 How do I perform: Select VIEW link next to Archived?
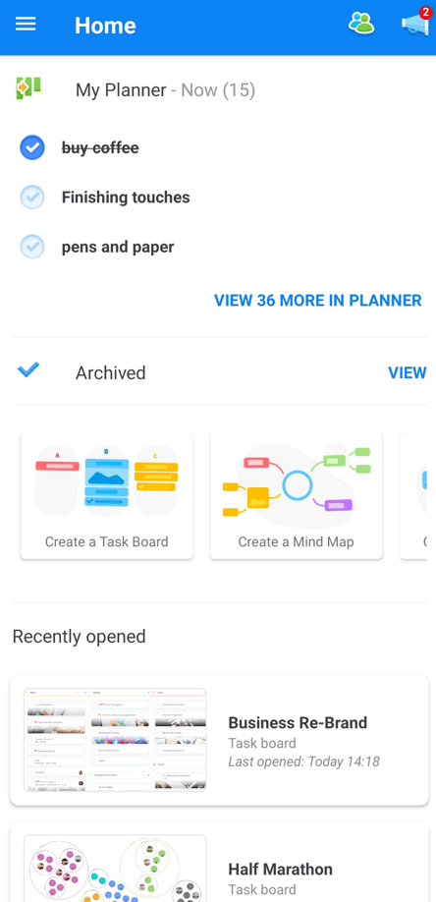pos(408,372)
